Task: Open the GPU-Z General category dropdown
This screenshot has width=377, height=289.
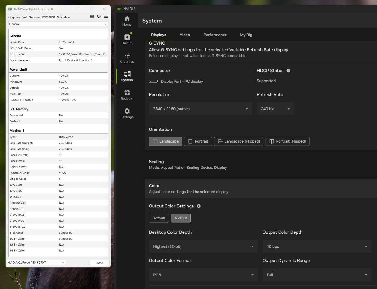Action: point(58,24)
